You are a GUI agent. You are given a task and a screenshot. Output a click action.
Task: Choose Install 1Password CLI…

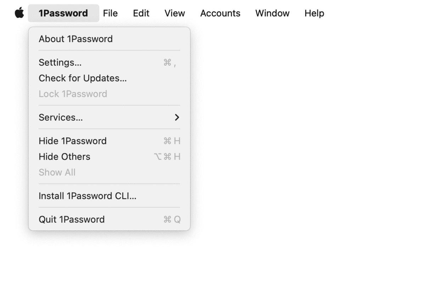[88, 196]
